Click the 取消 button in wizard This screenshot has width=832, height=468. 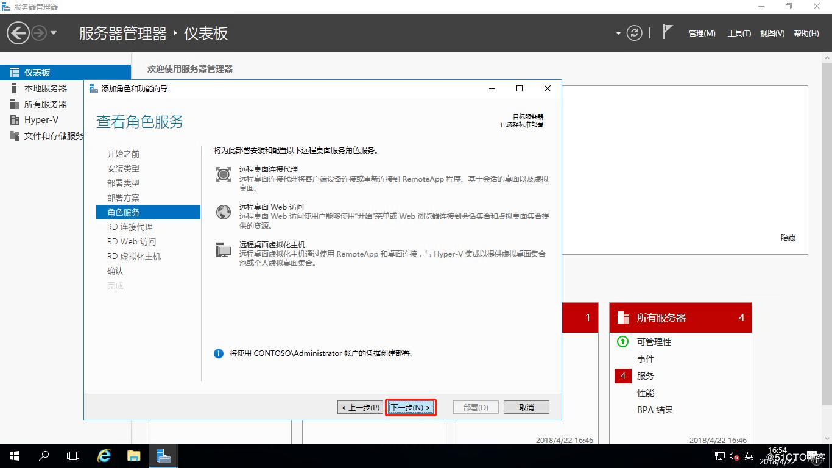click(526, 407)
